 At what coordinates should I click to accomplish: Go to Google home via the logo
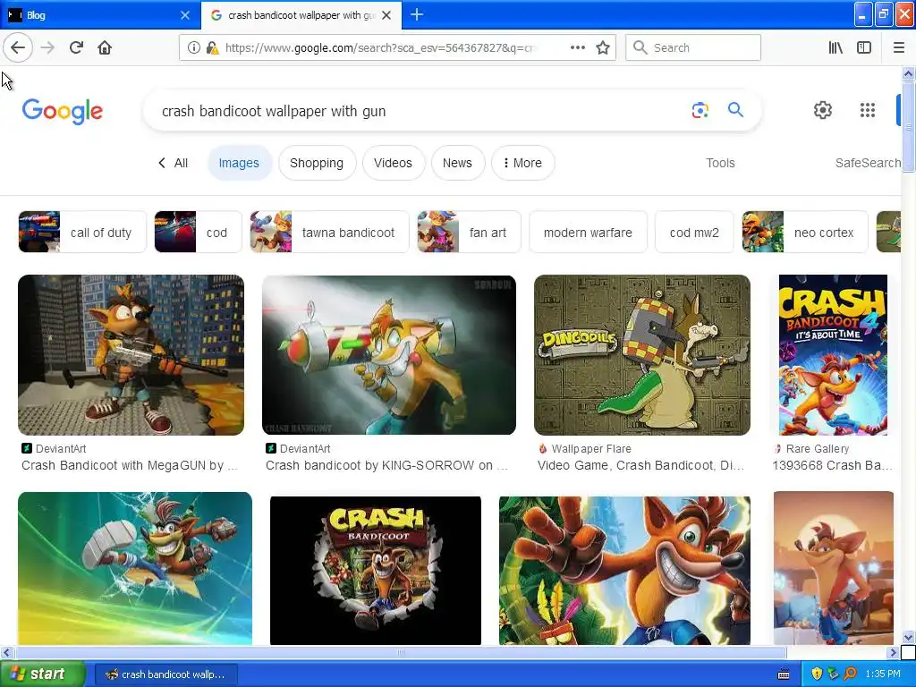coord(63,111)
